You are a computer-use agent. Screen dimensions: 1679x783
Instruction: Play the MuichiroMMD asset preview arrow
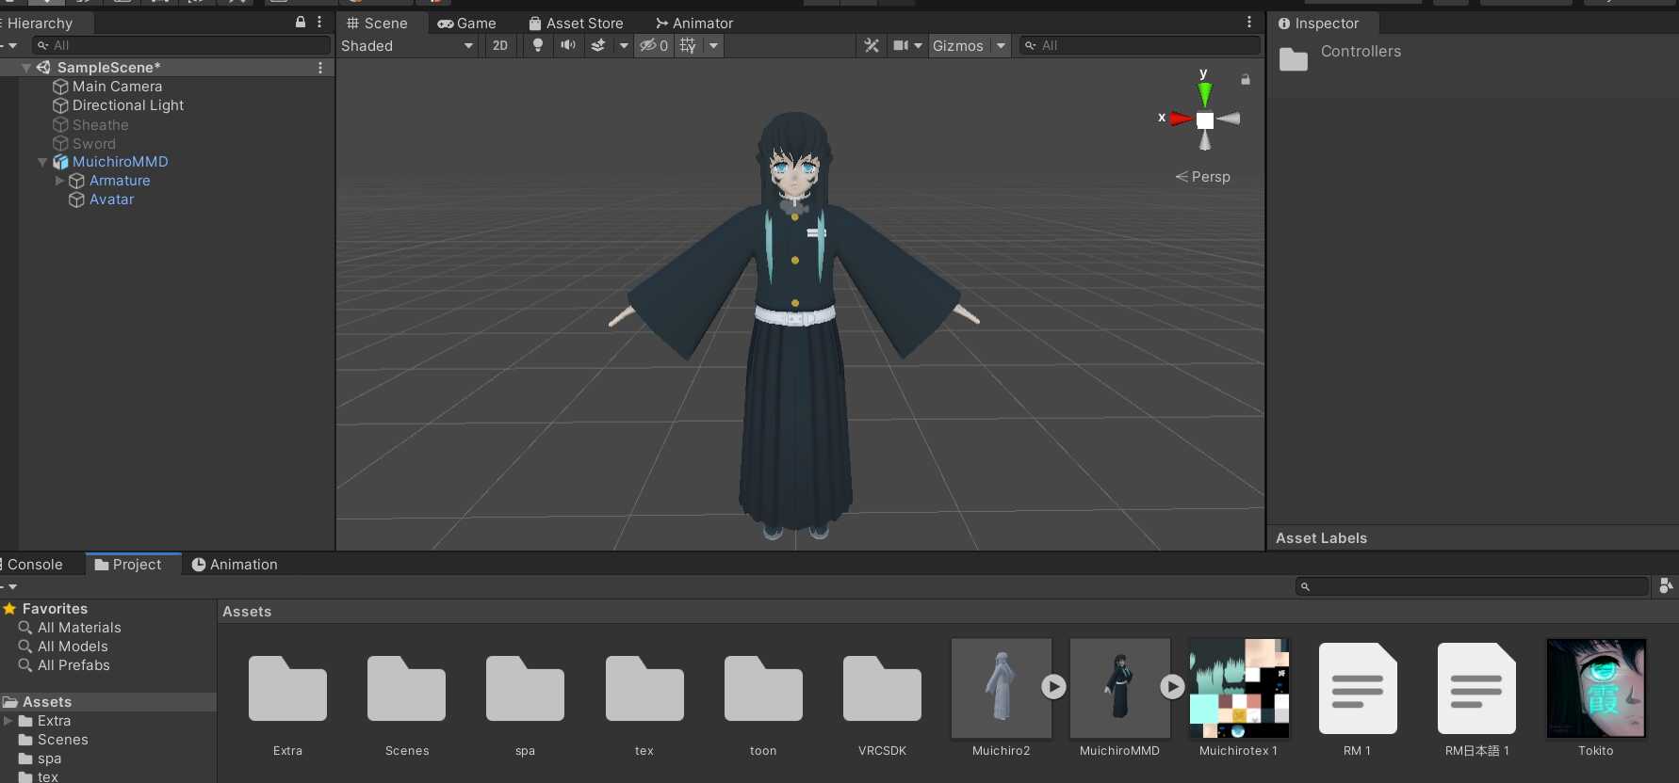(x=1172, y=687)
